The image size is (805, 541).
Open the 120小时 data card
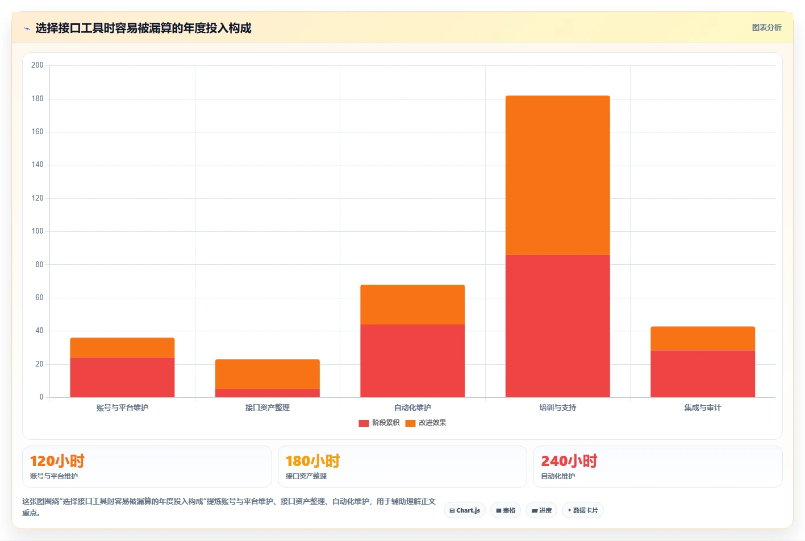pyautogui.click(x=147, y=467)
